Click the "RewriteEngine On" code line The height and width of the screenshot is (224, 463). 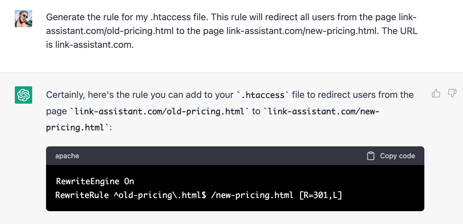click(x=95, y=181)
